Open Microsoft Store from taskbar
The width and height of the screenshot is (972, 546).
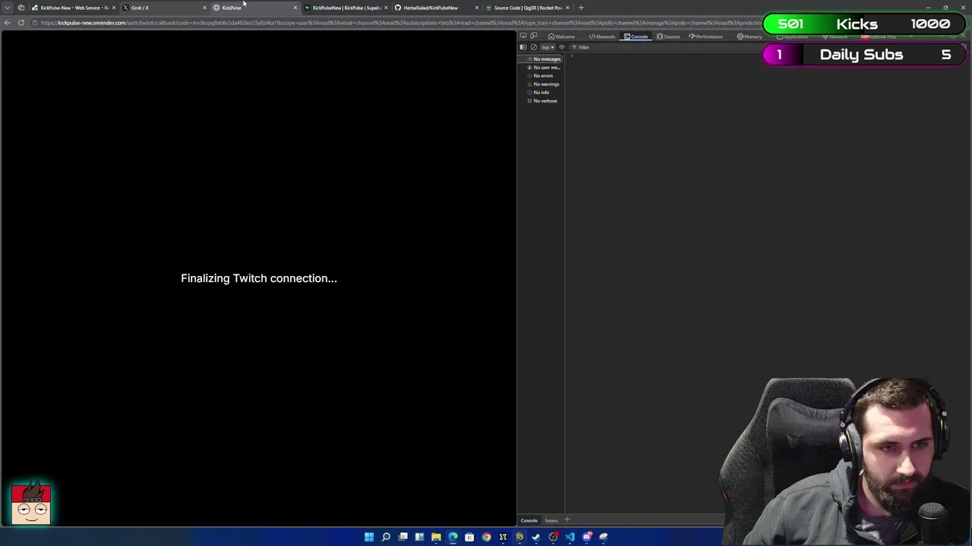(469, 537)
